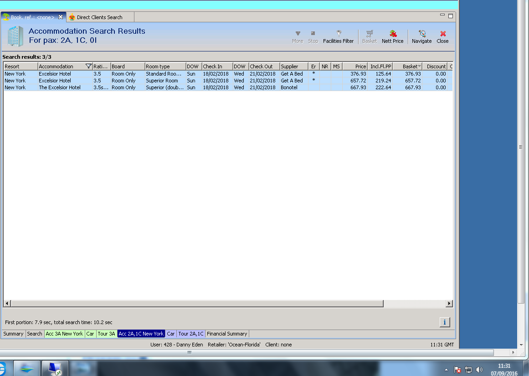The image size is (529, 376).
Task: Minimize the editor panel
Action: (442, 15)
